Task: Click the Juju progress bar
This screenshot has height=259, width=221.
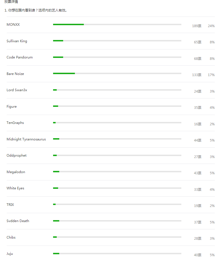Action: pos(117,253)
